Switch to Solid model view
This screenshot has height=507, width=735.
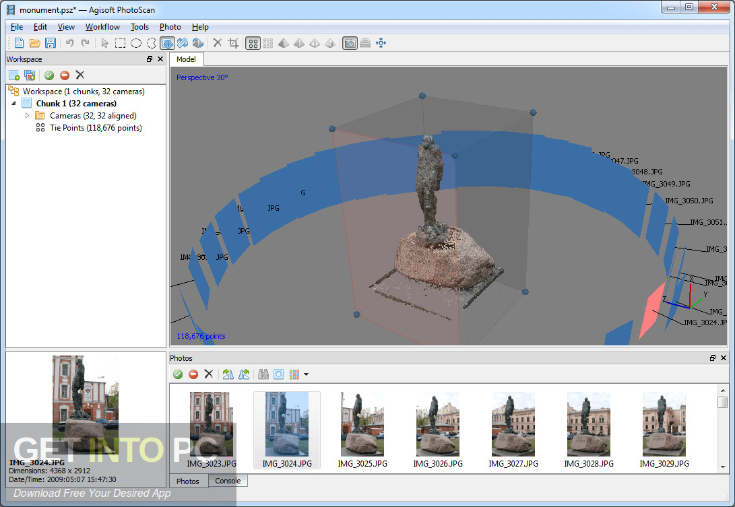(x=299, y=44)
